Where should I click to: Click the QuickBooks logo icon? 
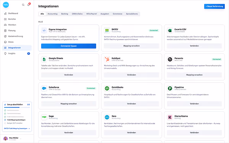click(x=107, y=88)
